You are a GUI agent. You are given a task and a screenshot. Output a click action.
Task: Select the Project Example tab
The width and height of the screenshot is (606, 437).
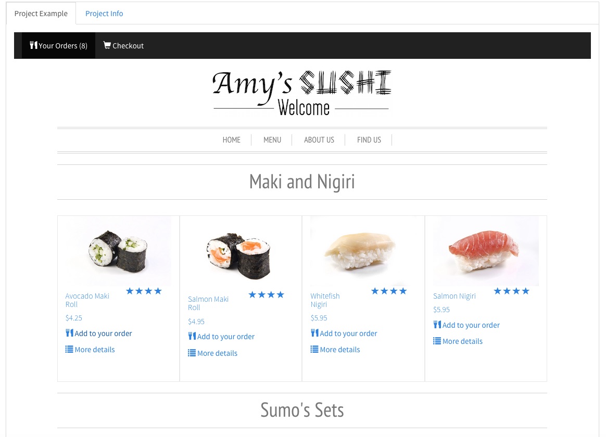click(x=41, y=14)
